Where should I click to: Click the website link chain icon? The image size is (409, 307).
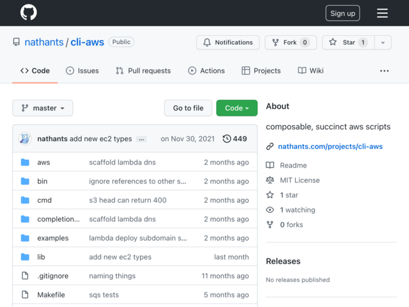pyautogui.click(x=270, y=146)
